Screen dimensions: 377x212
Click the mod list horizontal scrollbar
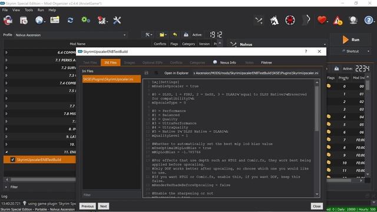[x=43, y=180]
